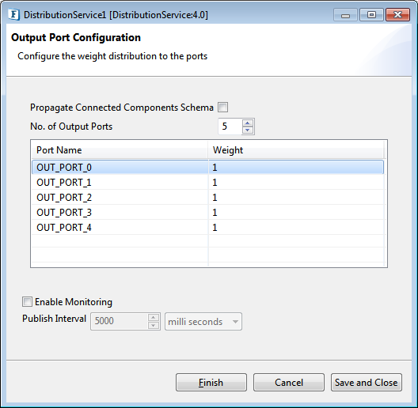Screen dimensions: 418x408
Task: Toggle Propagate Connected Components Schema checkbox
Action: click(223, 108)
